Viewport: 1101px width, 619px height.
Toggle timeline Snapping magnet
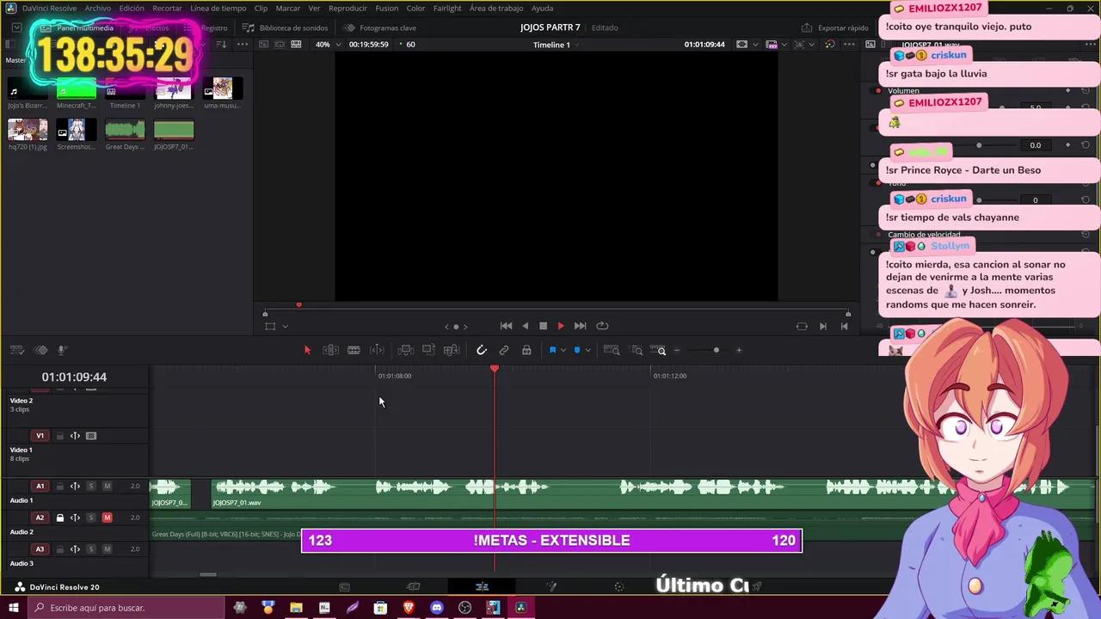click(x=482, y=350)
